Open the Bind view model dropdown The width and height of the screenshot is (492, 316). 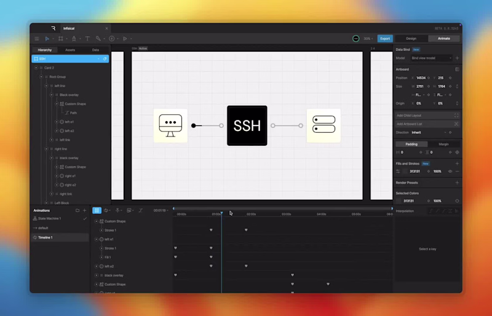coord(432,58)
